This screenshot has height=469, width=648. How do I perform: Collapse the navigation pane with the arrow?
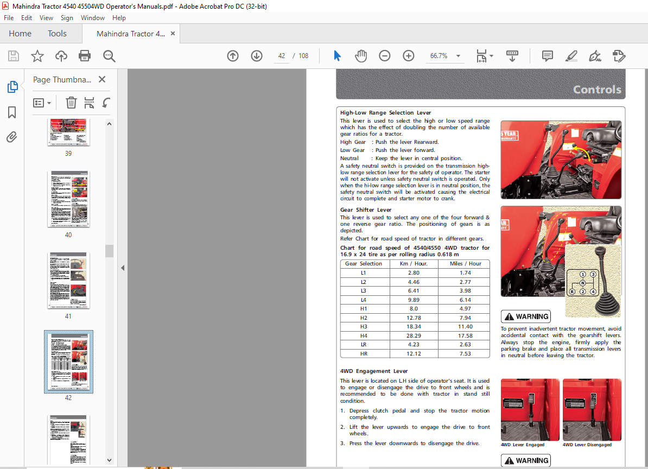123,268
